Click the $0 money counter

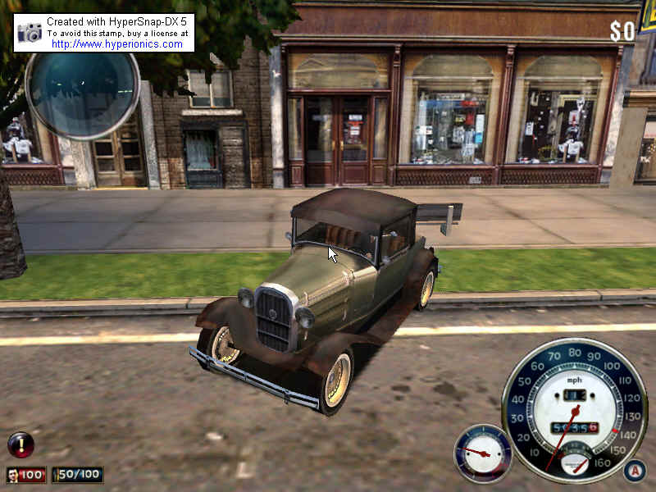click(622, 31)
